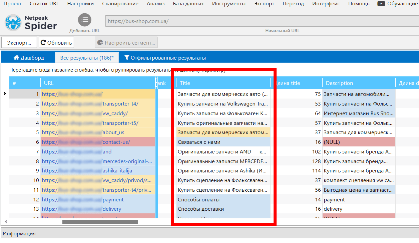Open the delivery URL link
The height and width of the screenshot is (243, 419).
point(81,209)
